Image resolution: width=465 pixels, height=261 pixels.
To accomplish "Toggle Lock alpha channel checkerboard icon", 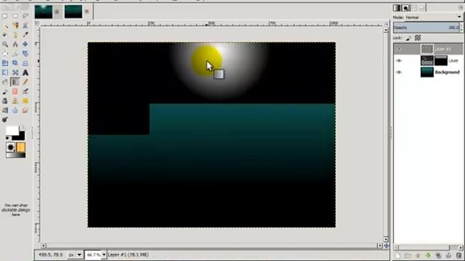I will [x=418, y=38].
